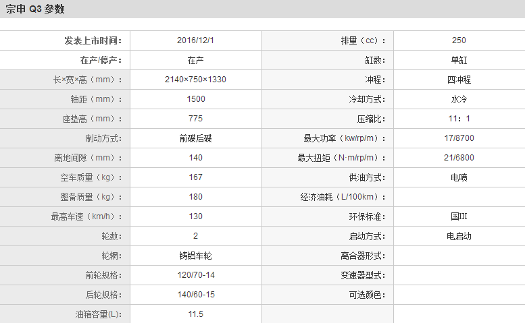Select the 铸铝车轮 wheel rim value
The width and height of the screenshot is (525, 323).
(x=195, y=256)
